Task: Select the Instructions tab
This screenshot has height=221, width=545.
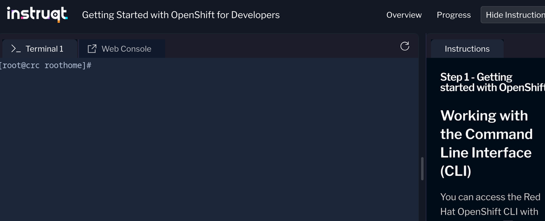Action: [467, 49]
